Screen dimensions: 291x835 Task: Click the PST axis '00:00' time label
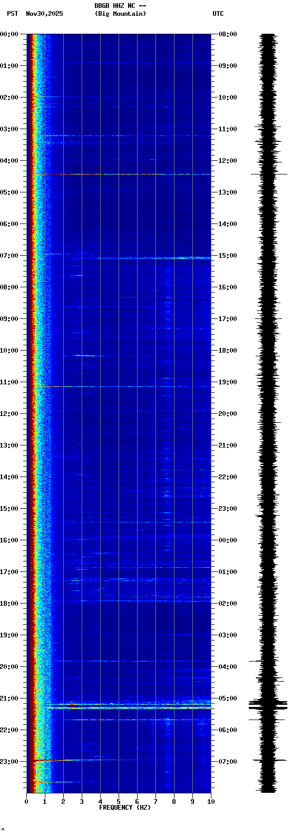point(9,34)
